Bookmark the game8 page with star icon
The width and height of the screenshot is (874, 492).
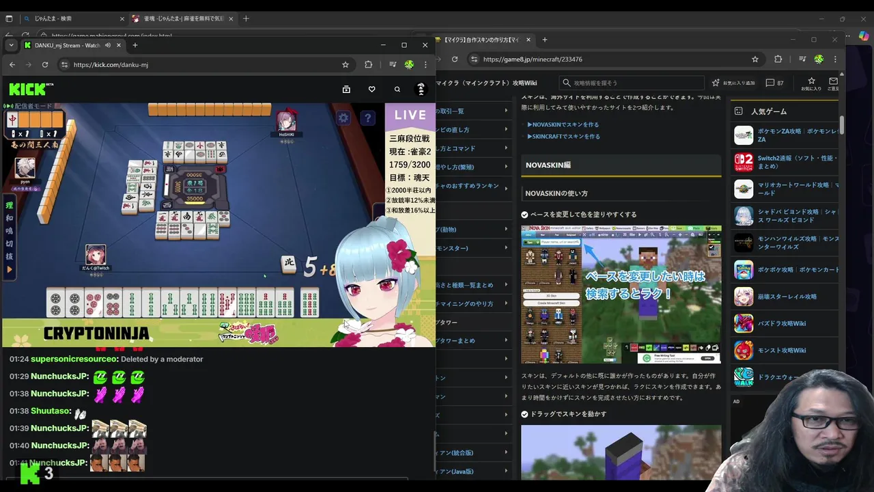pos(755,59)
